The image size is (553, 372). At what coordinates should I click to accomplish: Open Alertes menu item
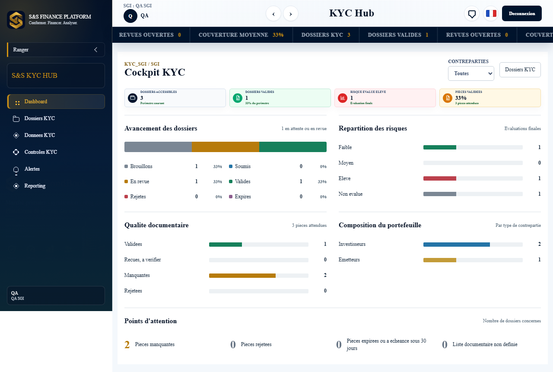(x=56, y=169)
